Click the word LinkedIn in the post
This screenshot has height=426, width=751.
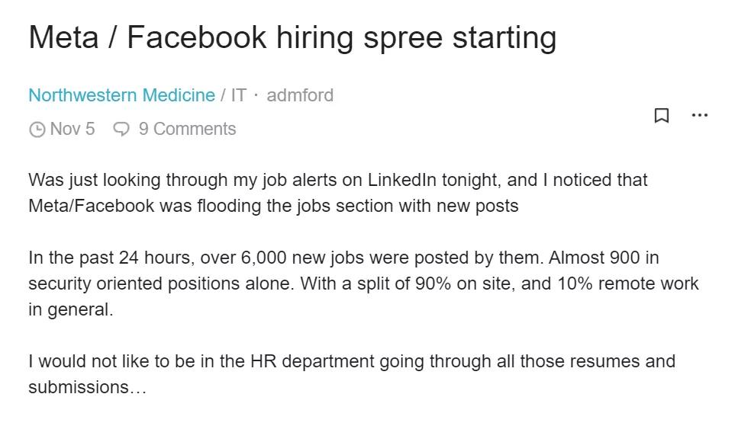402,180
